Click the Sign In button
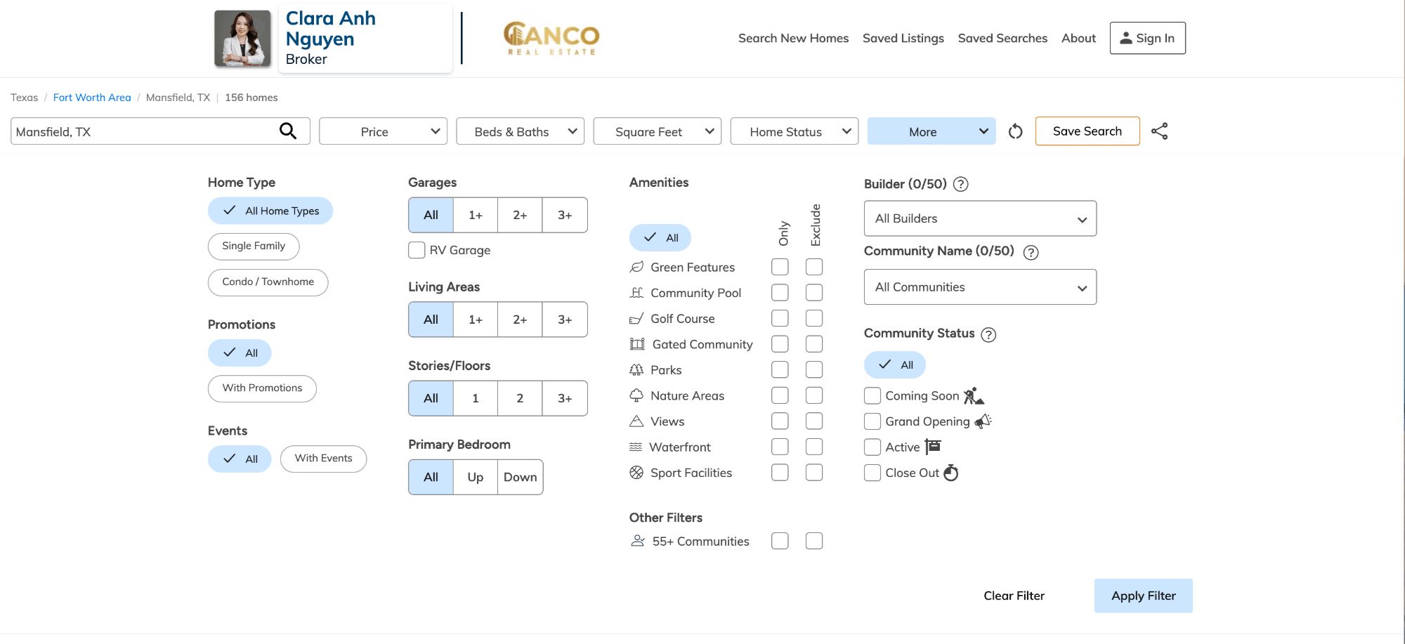This screenshot has height=644, width=1405. coord(1147,38)
